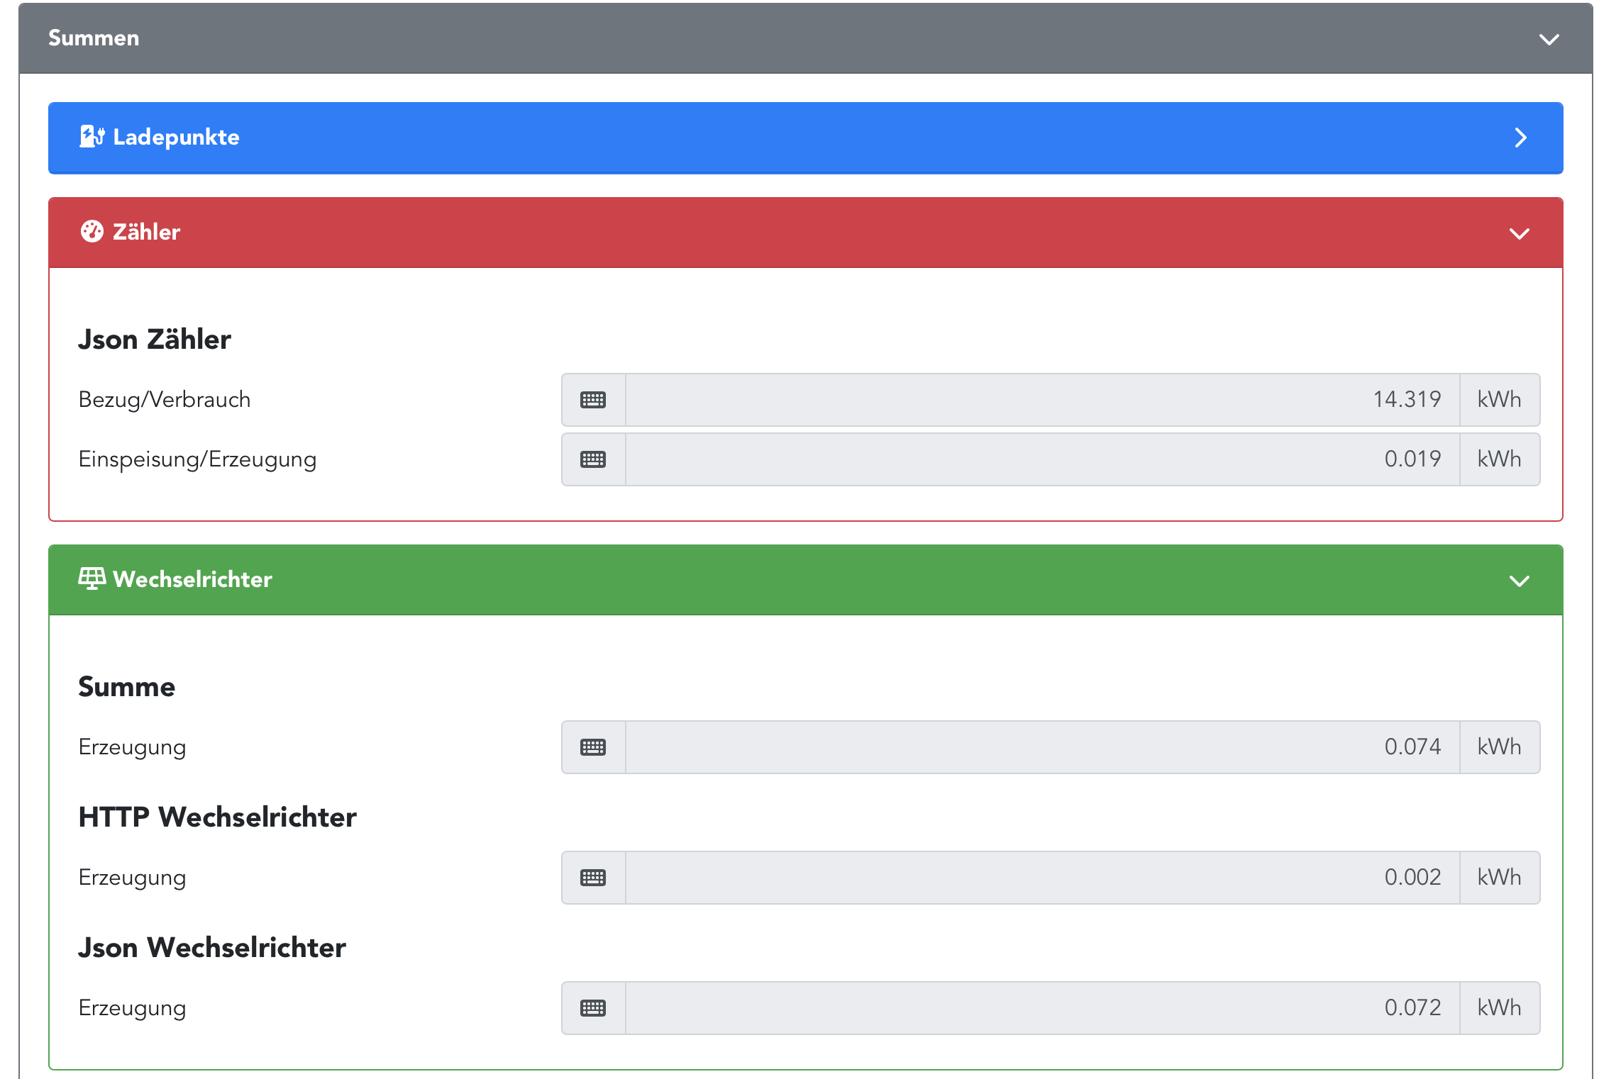
Task: Click the Json Wechselrichter Erzeugung field 0.072
Action: [1042, 1008]
